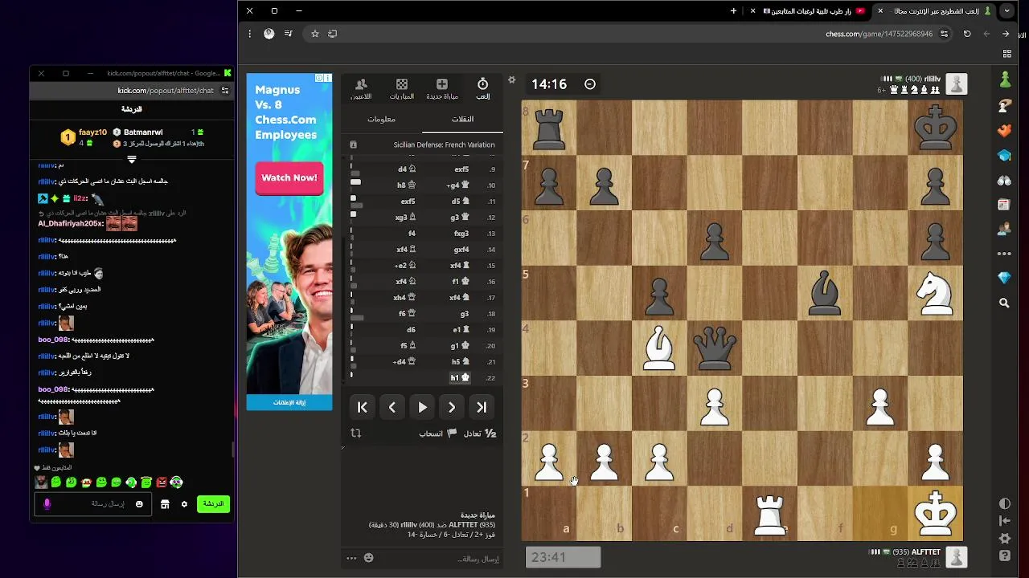Click the remove ads button under the ad
This screenshot has width=1029, height=578.
pos(289,402)
